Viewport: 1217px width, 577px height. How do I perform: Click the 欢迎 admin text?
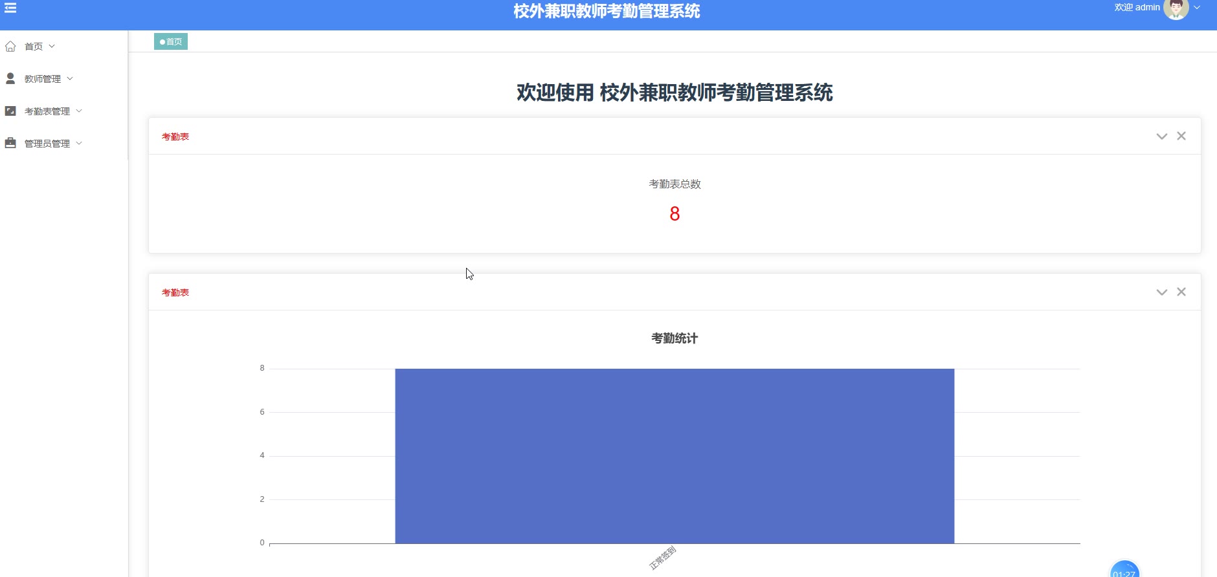tap(1137, 8)
